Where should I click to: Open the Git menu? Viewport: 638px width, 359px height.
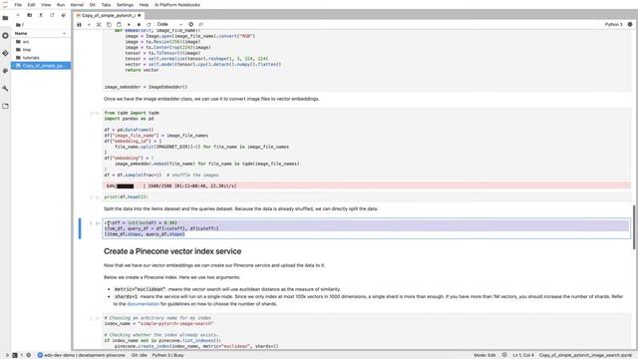pyautogui.click(x=93, y=5)
